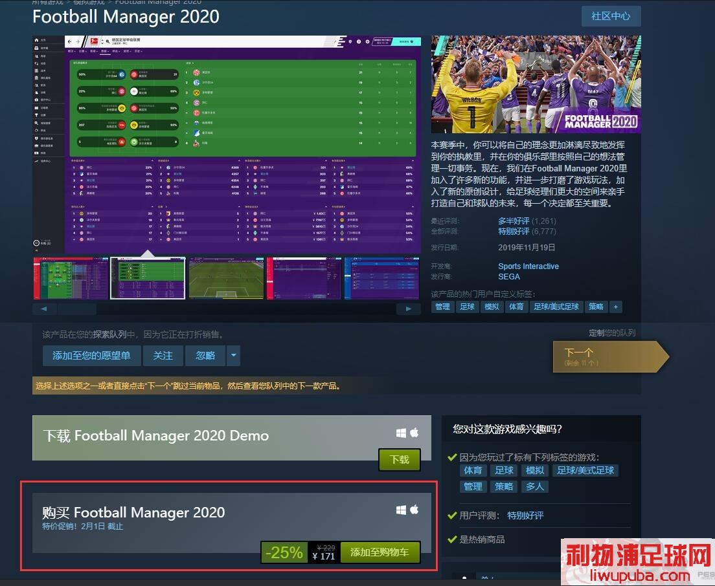Click the 您对这款游戏感兴趣吗 panel heading

(508, 429)
